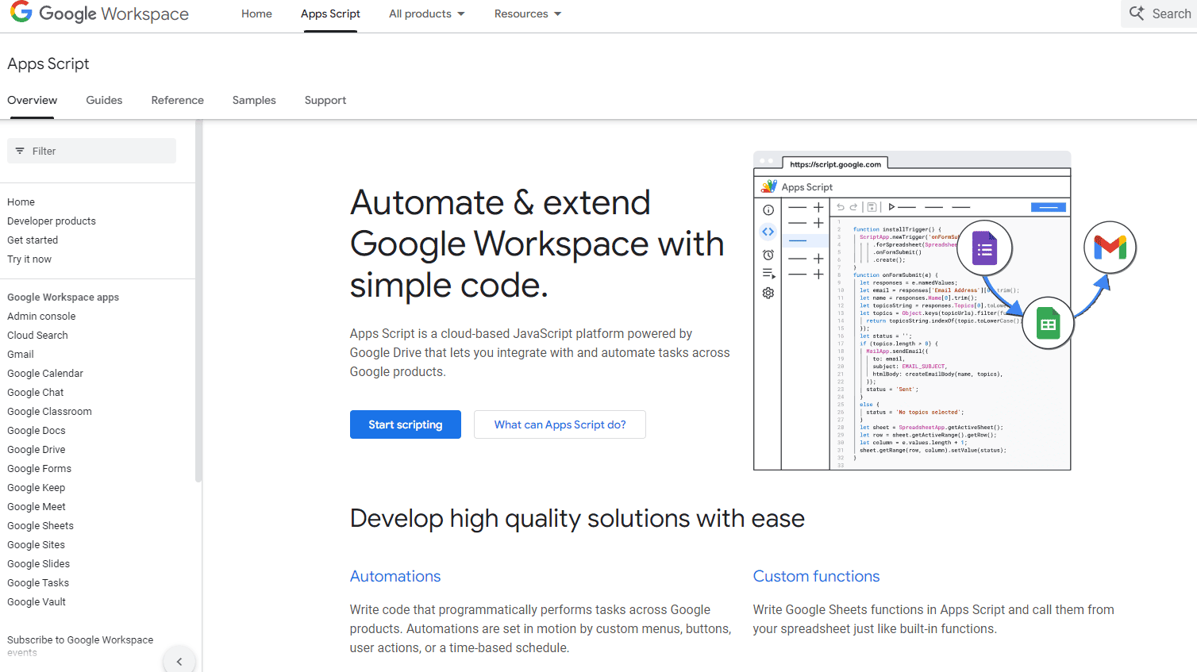Click the filter lines icon in sidebar

(x=20, y=151)
